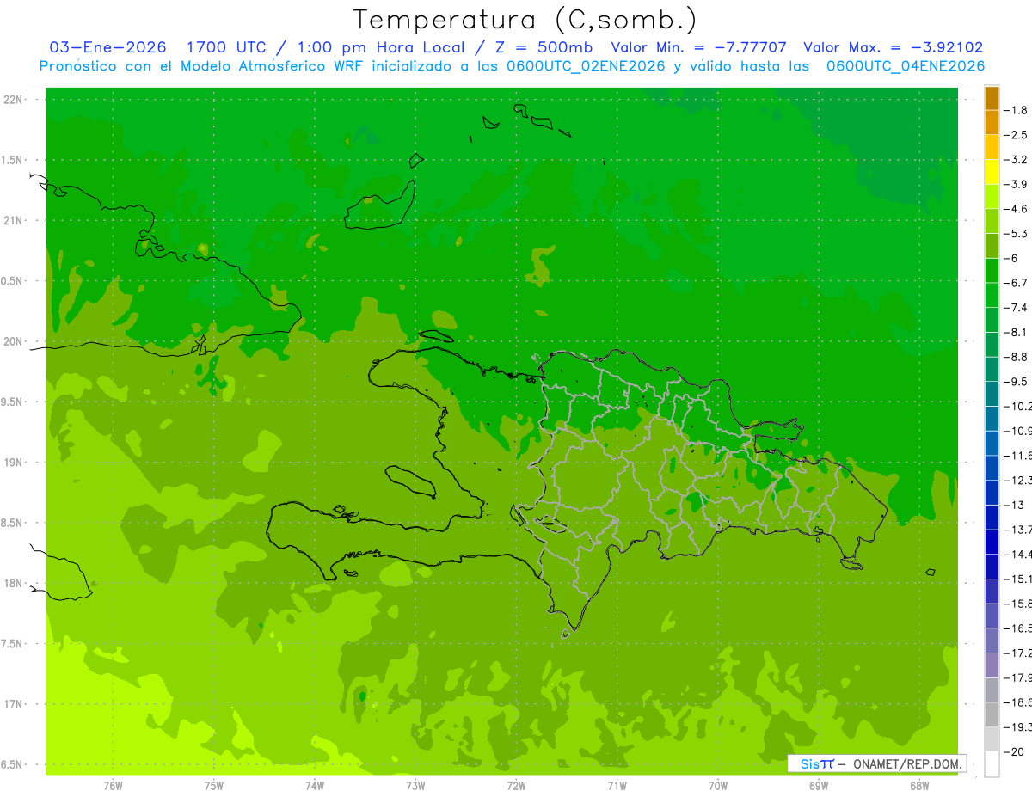1032x797 pixels.
Task: Click the '68W' longitude label
Action: 919,786
